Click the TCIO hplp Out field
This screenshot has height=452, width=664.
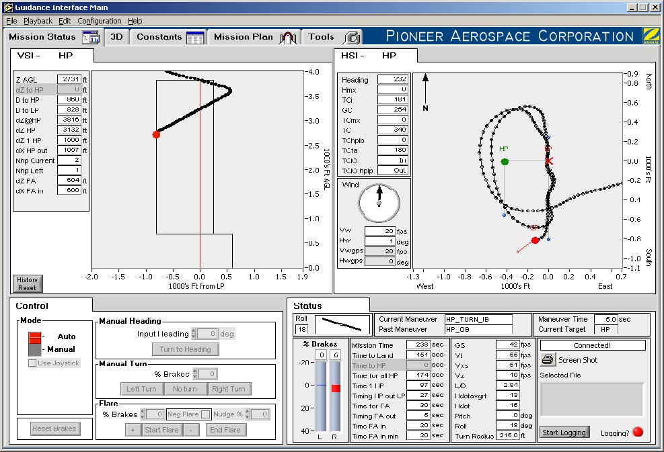coord(393,171)
